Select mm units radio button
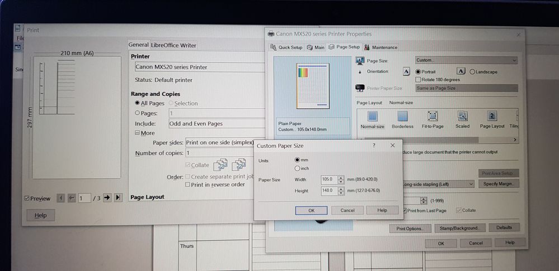The height and width of the screenshot is (271, 559). point(297,160)
